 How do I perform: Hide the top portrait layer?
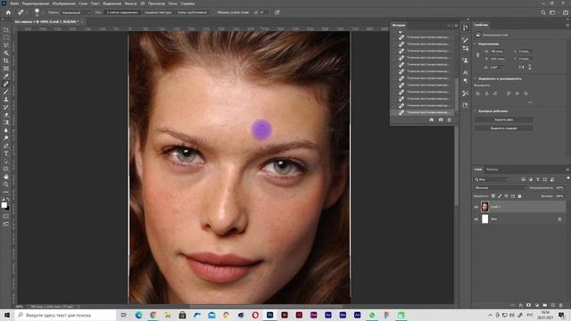coord(476,207)
